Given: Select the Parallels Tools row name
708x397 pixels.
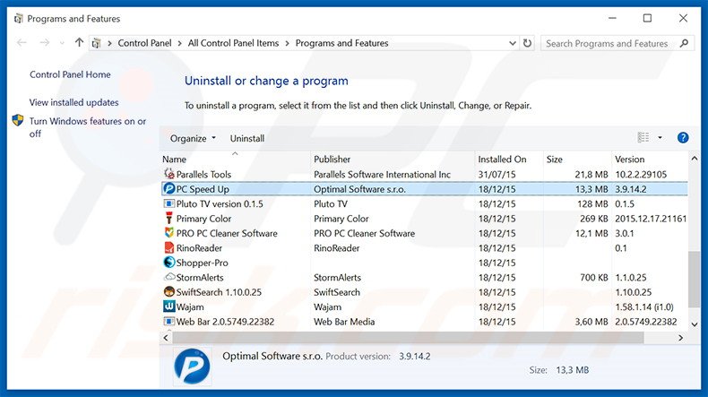Looking at the screenshot, I should [x=203, y=175].
